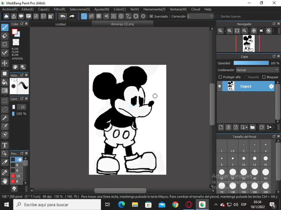Enable the grid snap guide
The height and width of the screenshot is (210, 281).
(x=99, y=16)
